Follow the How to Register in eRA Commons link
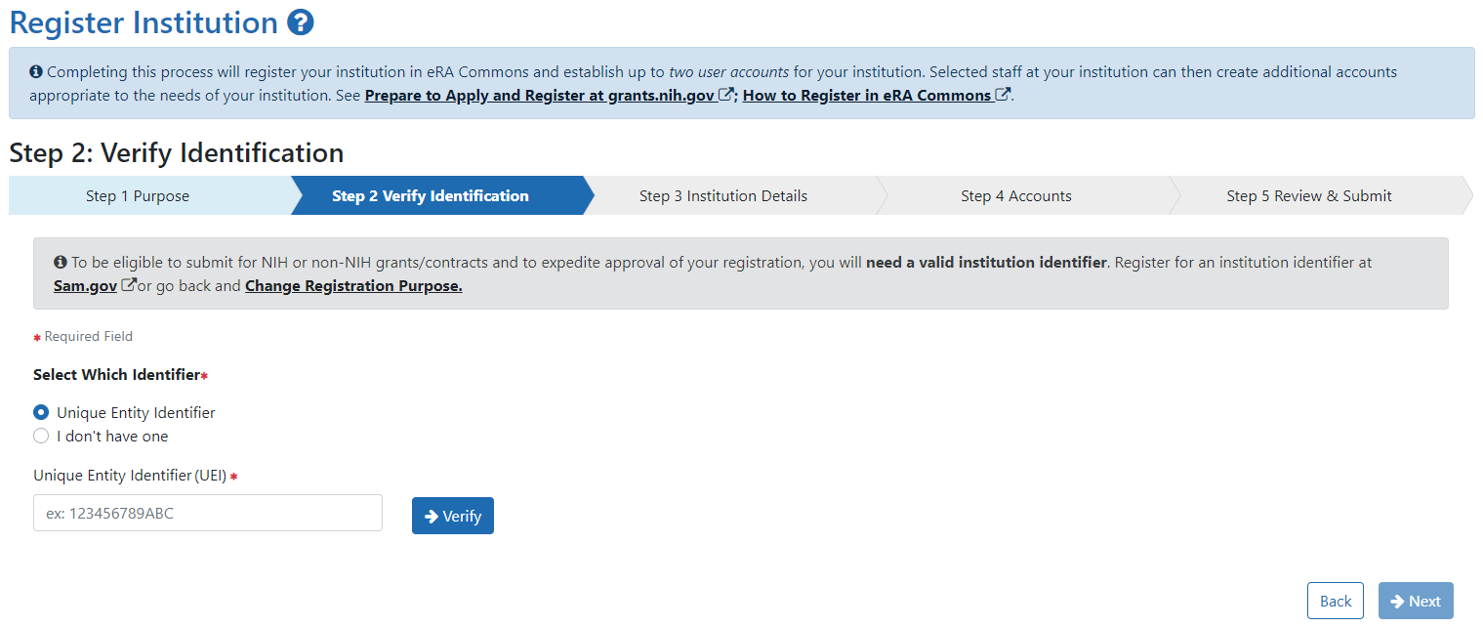Image resolution: width=1483 pixels, height=627 pixels. point(866,96)
